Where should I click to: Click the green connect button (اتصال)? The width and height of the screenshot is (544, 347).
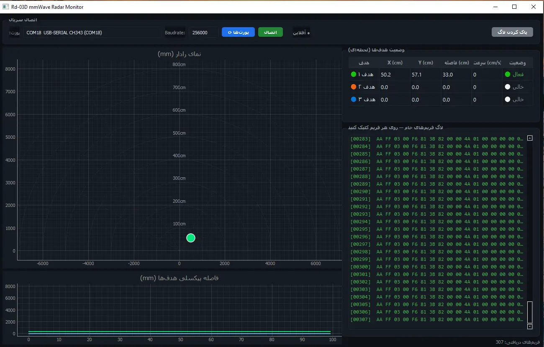point(270,32)
